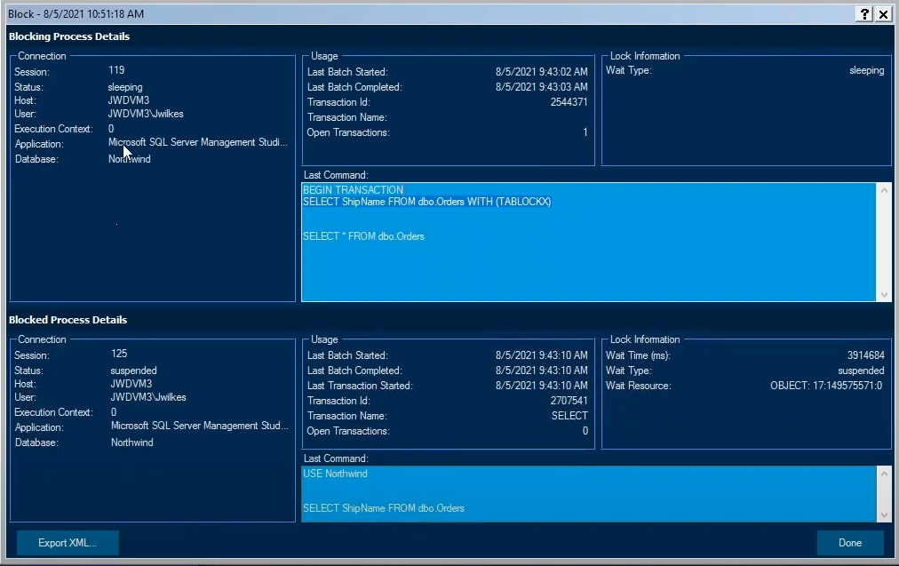899x566 pixels.
Task: Click the BEGIN TRANSACTION line in Last Command
Action: coord(354,190)
